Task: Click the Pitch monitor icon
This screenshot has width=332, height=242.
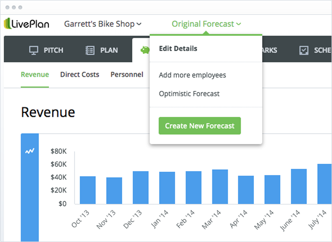Action: [34, 50]
